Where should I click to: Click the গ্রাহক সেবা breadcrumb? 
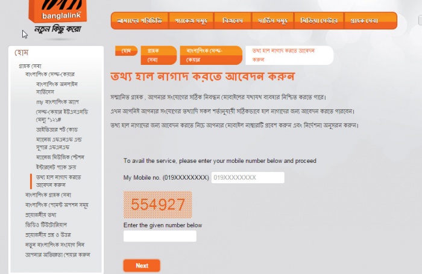pos(159,55)
